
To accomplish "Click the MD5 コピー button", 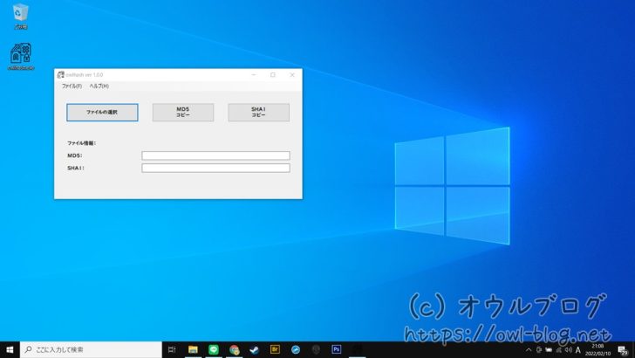I will 183,113.
